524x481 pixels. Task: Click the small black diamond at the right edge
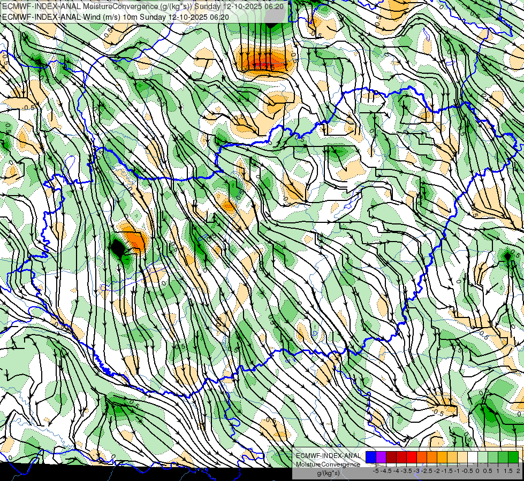[507, 257]
